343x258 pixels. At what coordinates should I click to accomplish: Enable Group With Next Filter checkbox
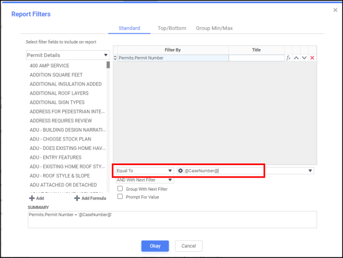[120, 189]
